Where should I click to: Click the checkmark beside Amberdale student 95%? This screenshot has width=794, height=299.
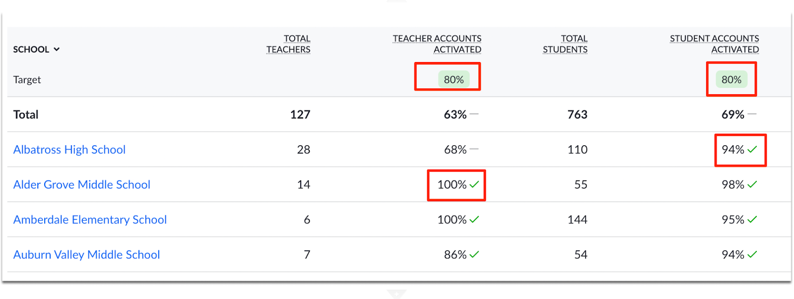752,220
